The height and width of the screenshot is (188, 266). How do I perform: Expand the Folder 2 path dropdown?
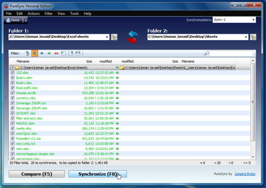246,37
